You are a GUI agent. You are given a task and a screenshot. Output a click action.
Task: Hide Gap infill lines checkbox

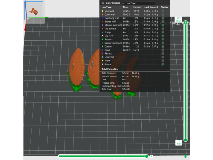pos(163,36)
